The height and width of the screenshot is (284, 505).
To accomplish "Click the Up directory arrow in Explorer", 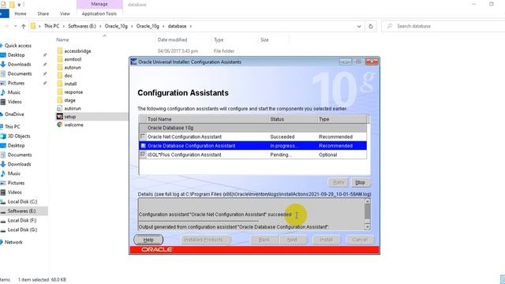I will click(23, 26).
